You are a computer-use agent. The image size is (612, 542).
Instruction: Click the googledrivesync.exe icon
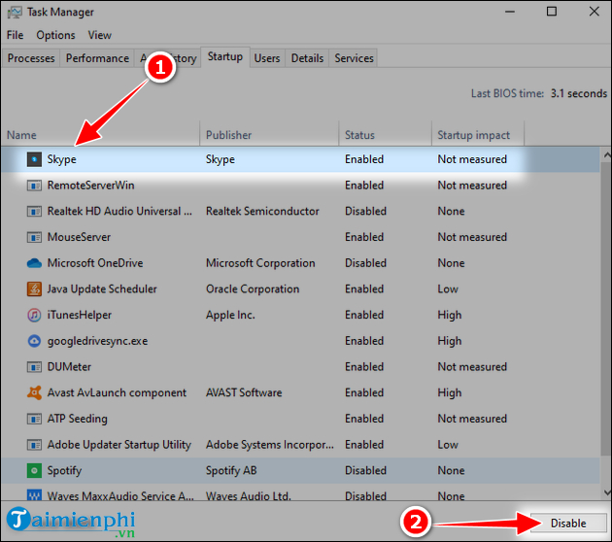click(34, 341)
